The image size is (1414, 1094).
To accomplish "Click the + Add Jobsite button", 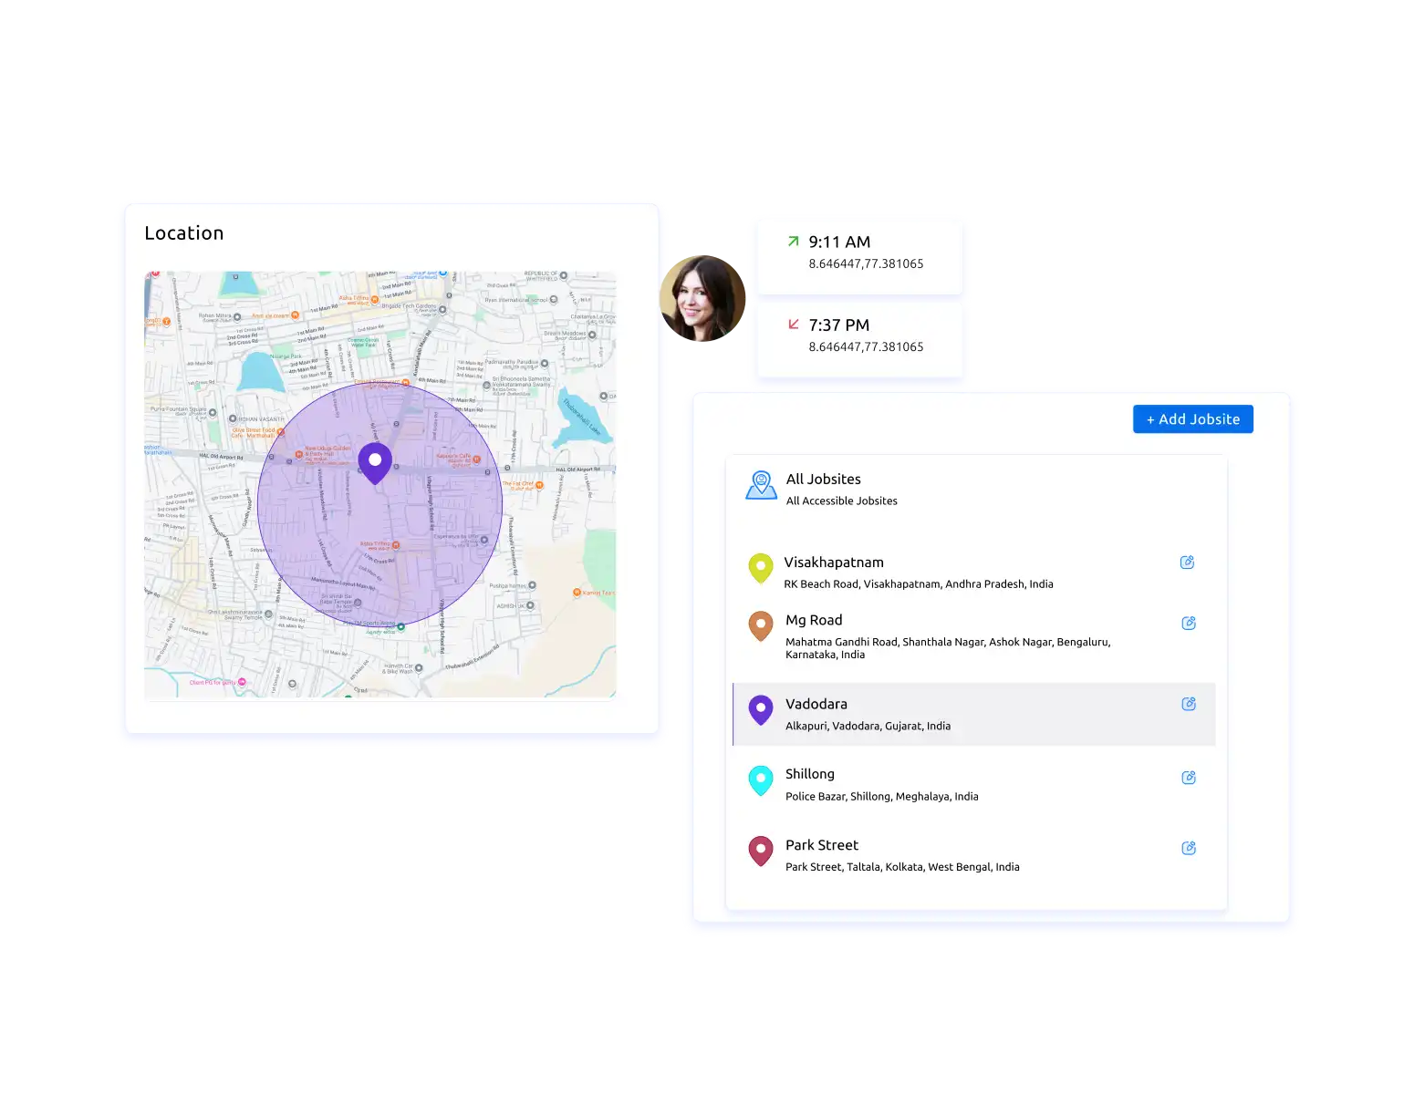I will point(1192,418).
